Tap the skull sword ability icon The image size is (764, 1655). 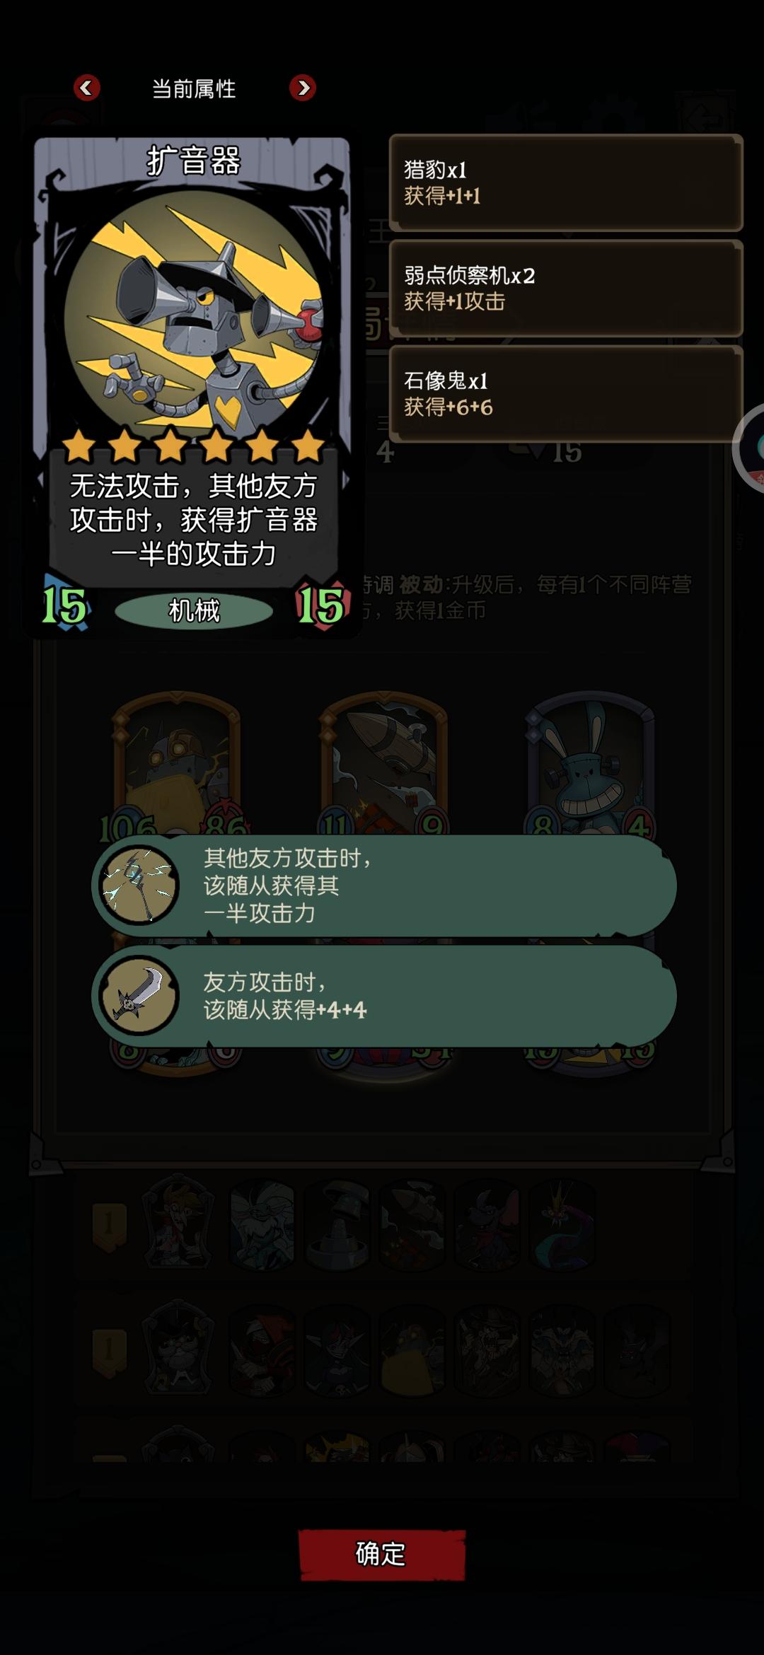[139, 995]
